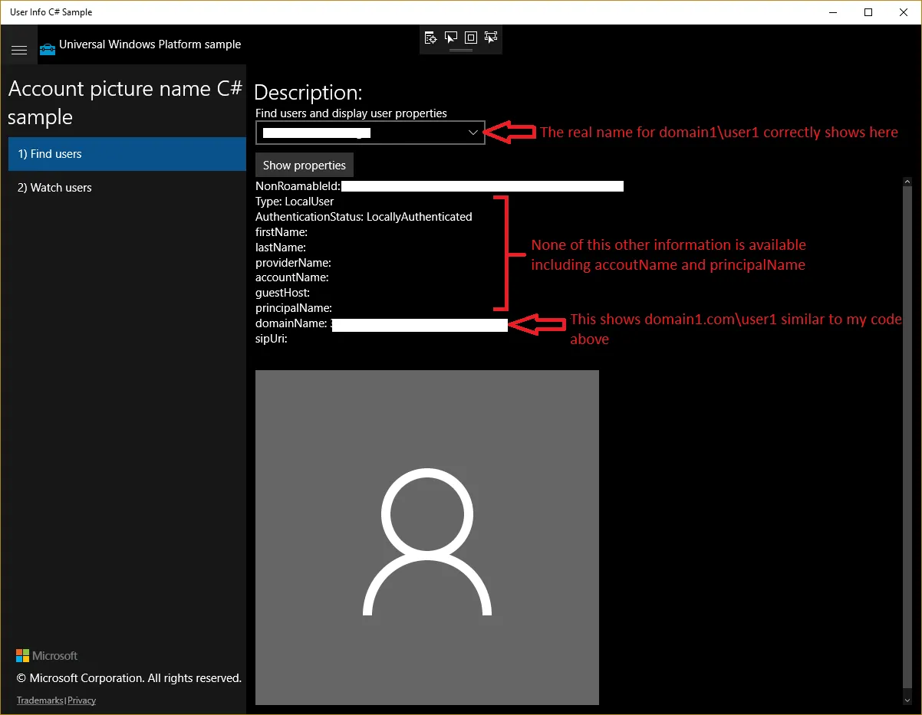Click the Microsoft copyright notice text
The image size is (922, 715).
[129, 678]
